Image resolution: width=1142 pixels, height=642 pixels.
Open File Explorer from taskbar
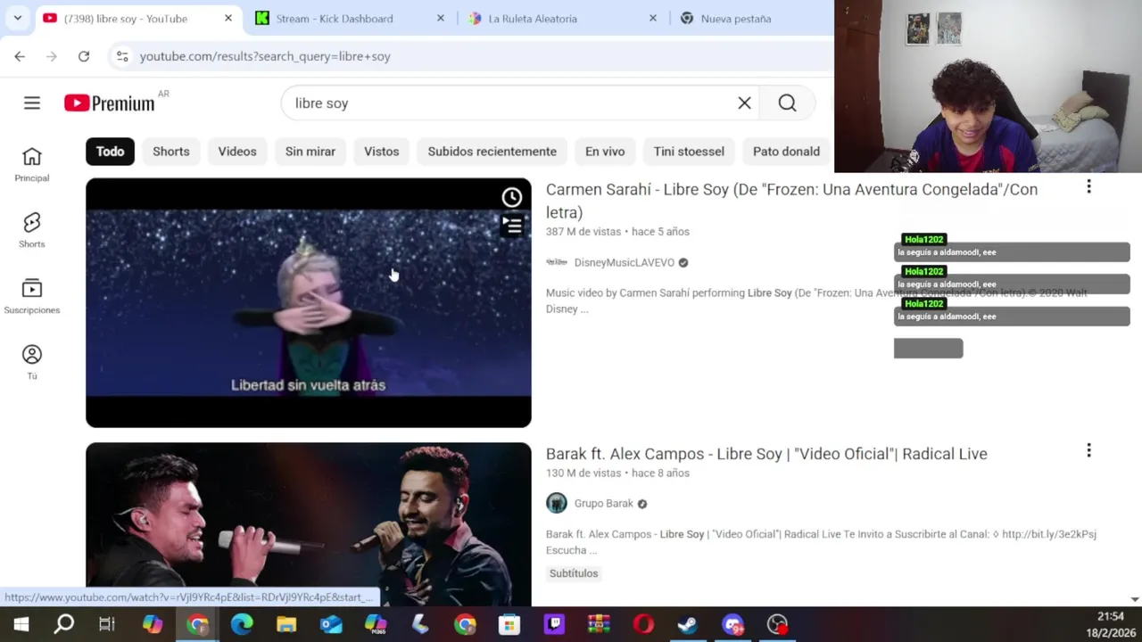[286, 624]
